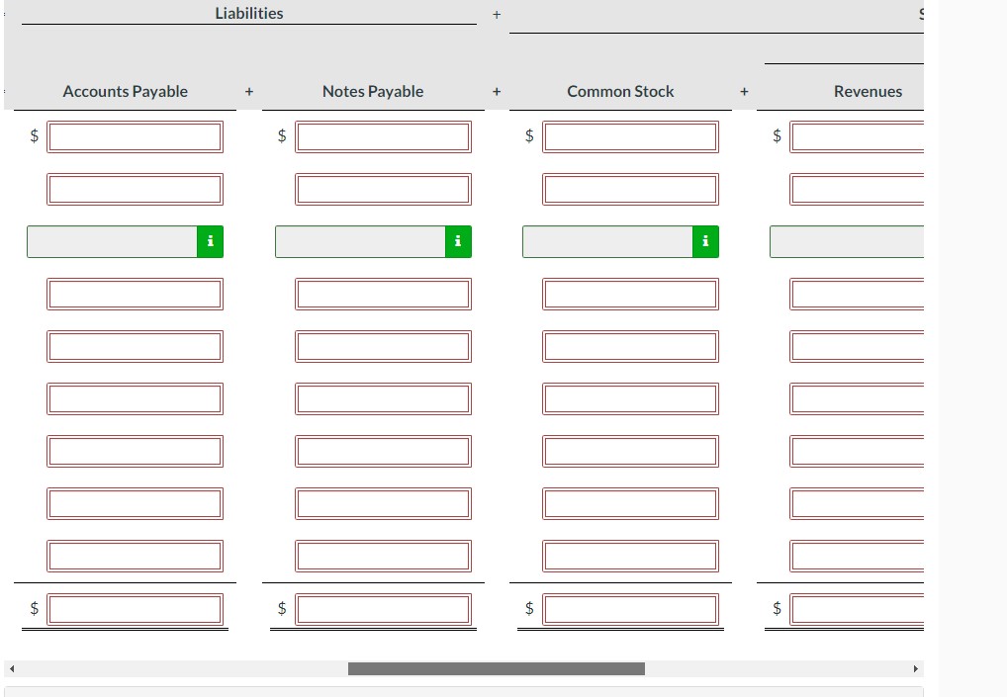Click the right arrow of horizontal scrollbar
1007x697 pixels.
(916, 668)
